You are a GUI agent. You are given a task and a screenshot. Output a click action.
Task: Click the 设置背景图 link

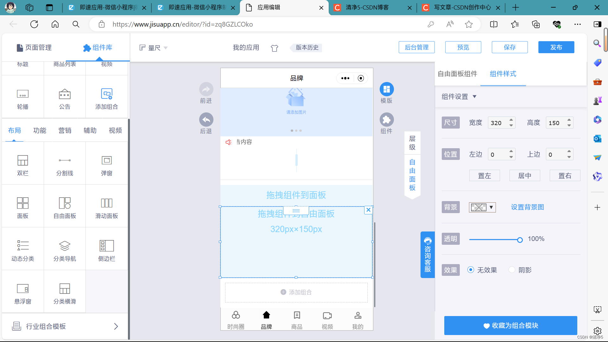point(527,207)
